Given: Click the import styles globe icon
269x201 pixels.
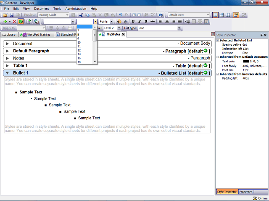Looking at the screenshot, I should [37, 21].
